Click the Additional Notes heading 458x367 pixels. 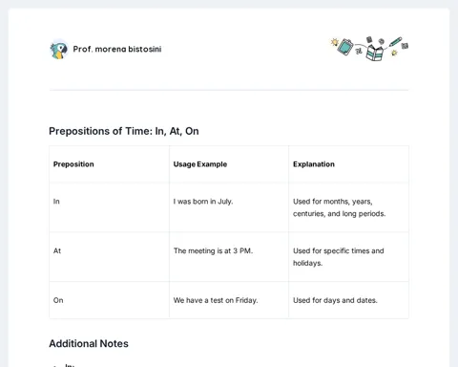pyautogui.click(x=89, y=343)
